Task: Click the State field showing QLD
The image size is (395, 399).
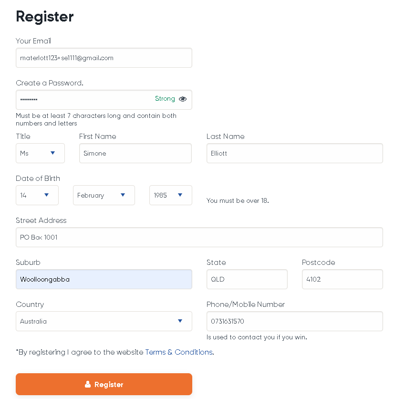Action: point(247,279)
